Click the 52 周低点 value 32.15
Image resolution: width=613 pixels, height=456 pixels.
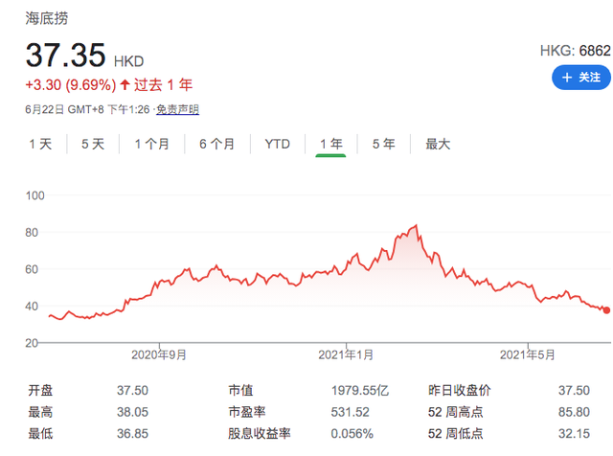coord(574,433)
